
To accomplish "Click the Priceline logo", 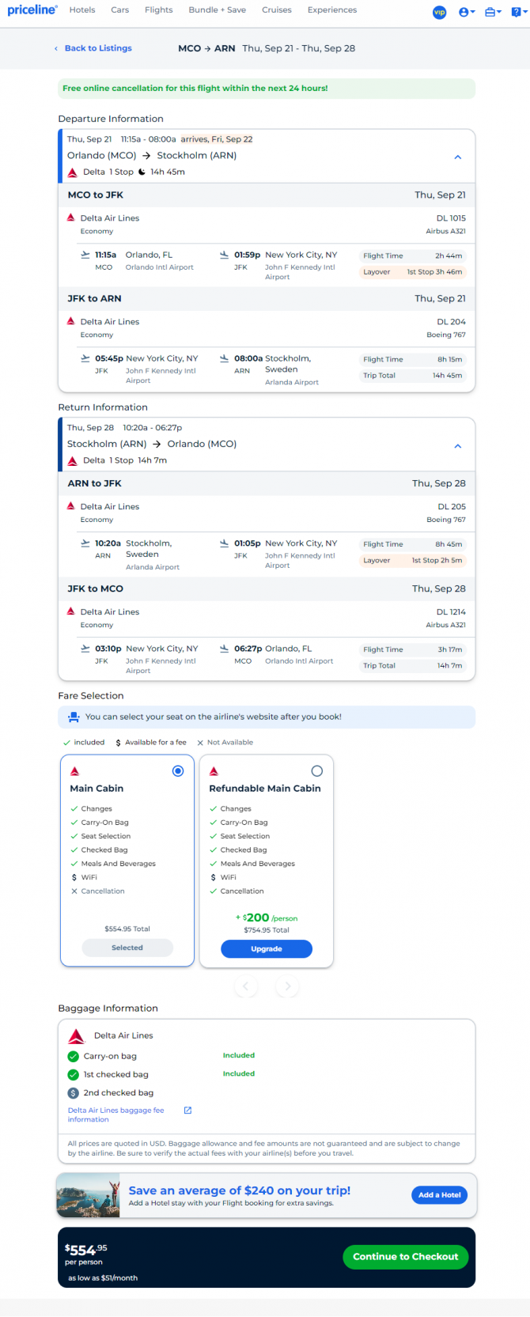I will point(32,10).
